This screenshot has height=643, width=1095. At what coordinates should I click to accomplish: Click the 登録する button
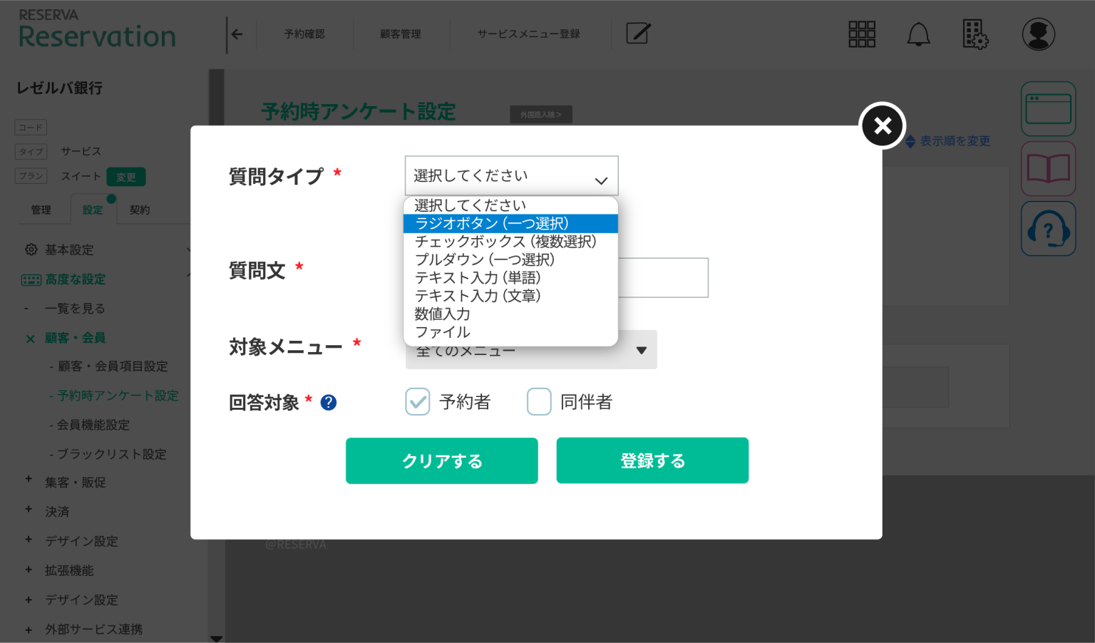coord(652,461)
